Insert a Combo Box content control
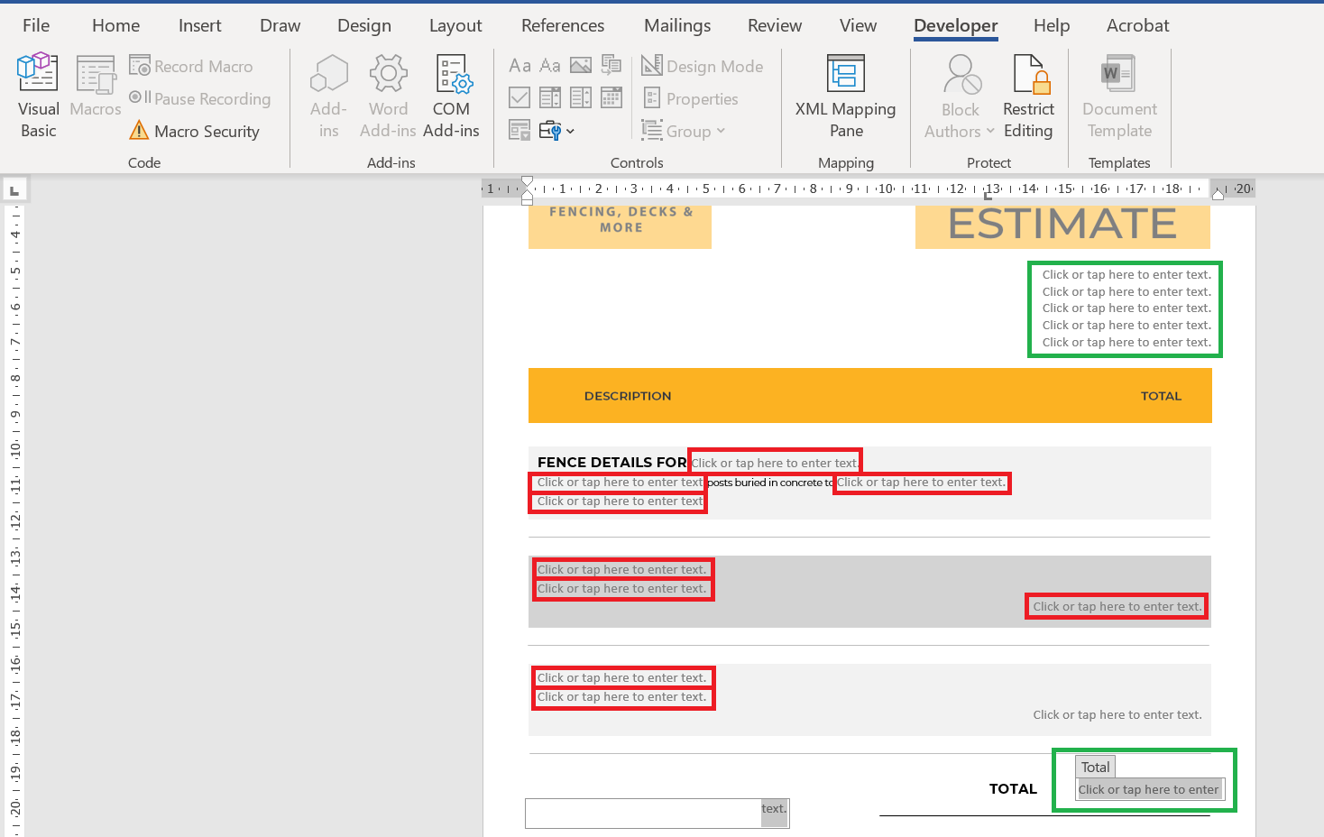This screenshot has height=837, width=1324. pyautogui.click(x=550, y=97)
